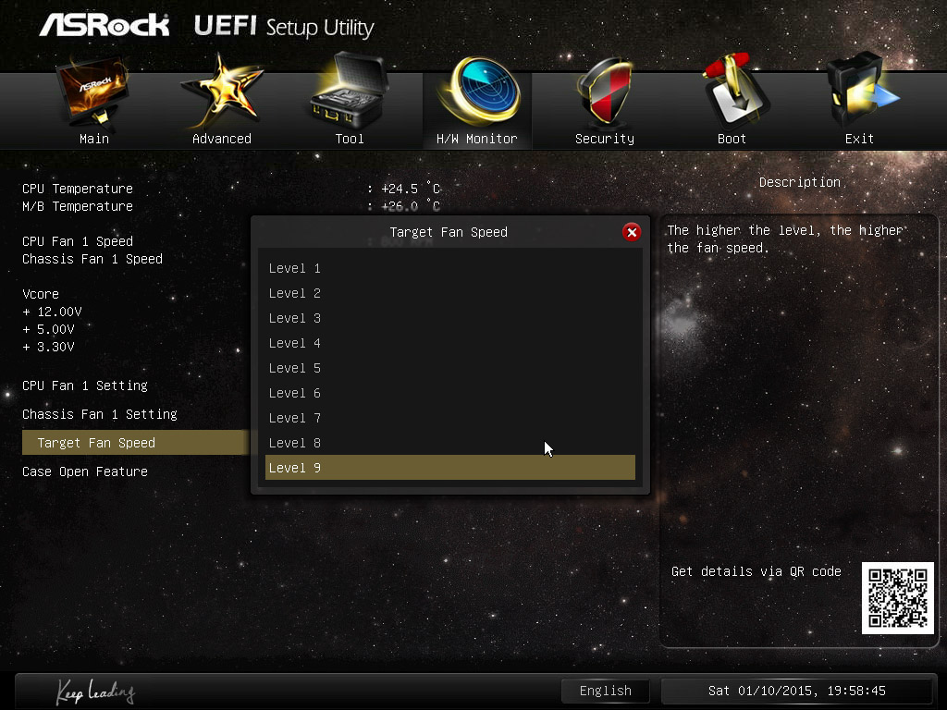Choose Level 6 fan speed

pos(450,393)
